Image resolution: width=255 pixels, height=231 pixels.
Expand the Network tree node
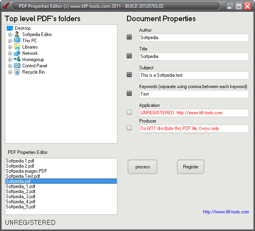[x=10, y=53]
